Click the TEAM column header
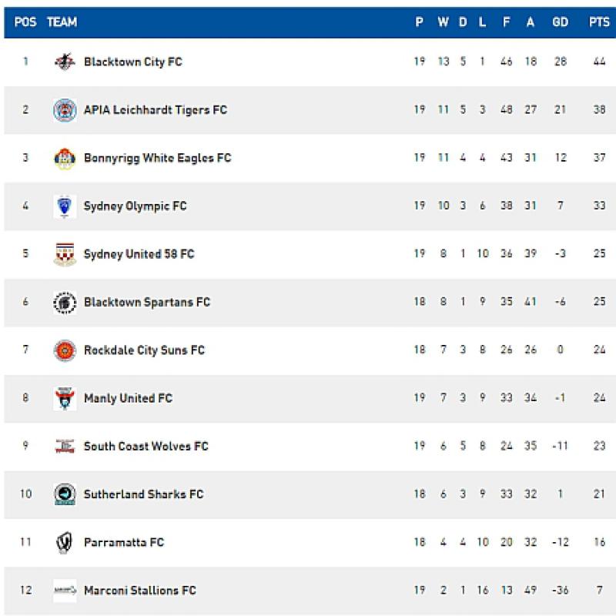 pyautogui.click(x=62, y=22)
